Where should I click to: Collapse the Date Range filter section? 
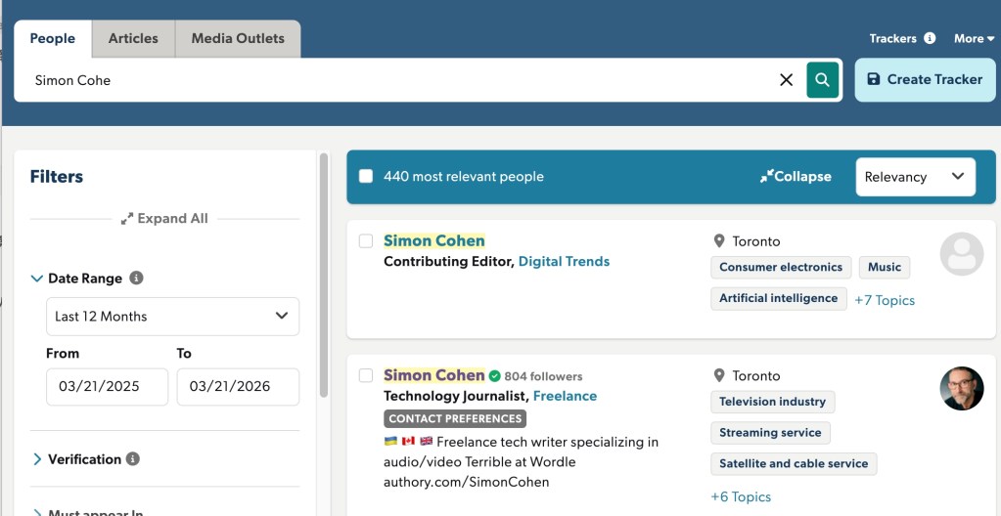(x=37, y=279)
